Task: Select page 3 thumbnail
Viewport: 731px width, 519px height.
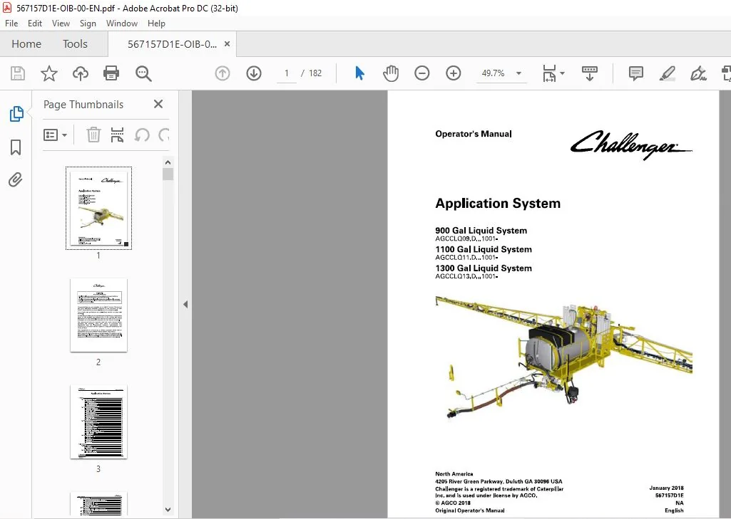Action: tap(98, 421)
